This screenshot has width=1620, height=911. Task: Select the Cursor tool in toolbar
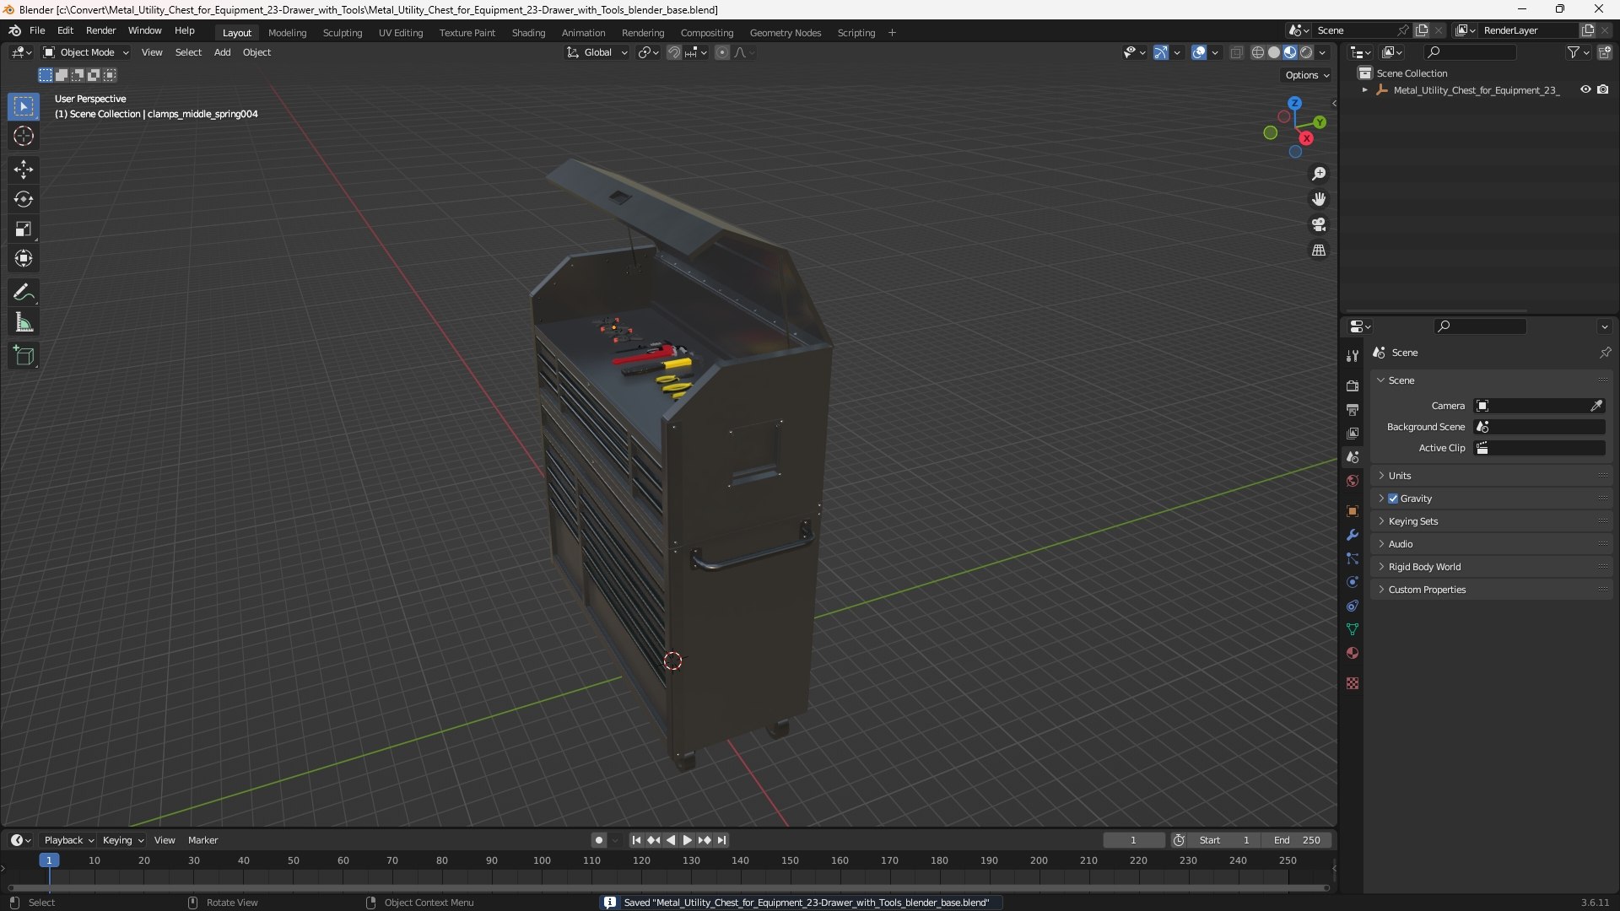(24, 137)
